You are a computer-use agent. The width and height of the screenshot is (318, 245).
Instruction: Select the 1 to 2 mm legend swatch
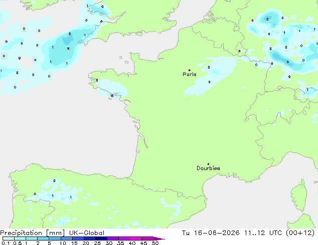[32, 238]
